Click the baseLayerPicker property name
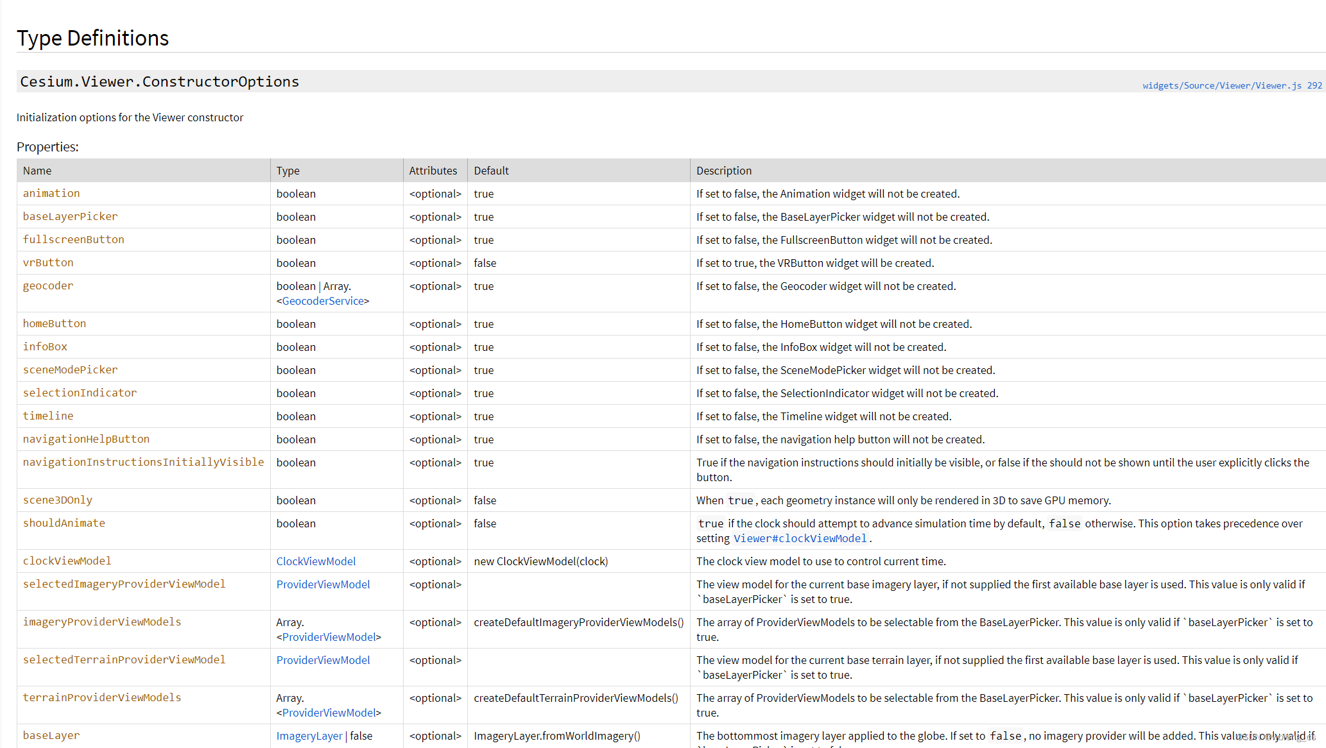 pos(70,216)
